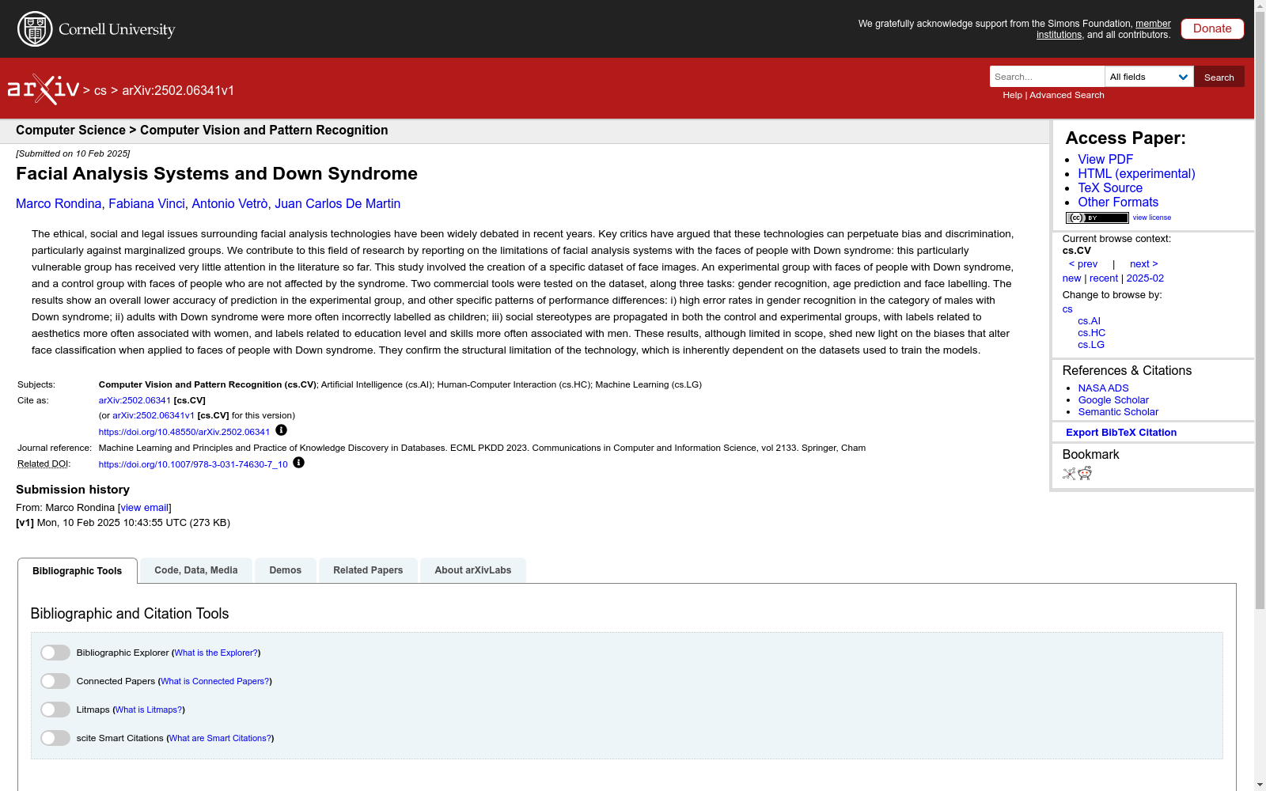The height and width of the screenshot is (791, 1266).
Task: Click the 'What is Connected Papers?' link
Action: pos(215,681)
